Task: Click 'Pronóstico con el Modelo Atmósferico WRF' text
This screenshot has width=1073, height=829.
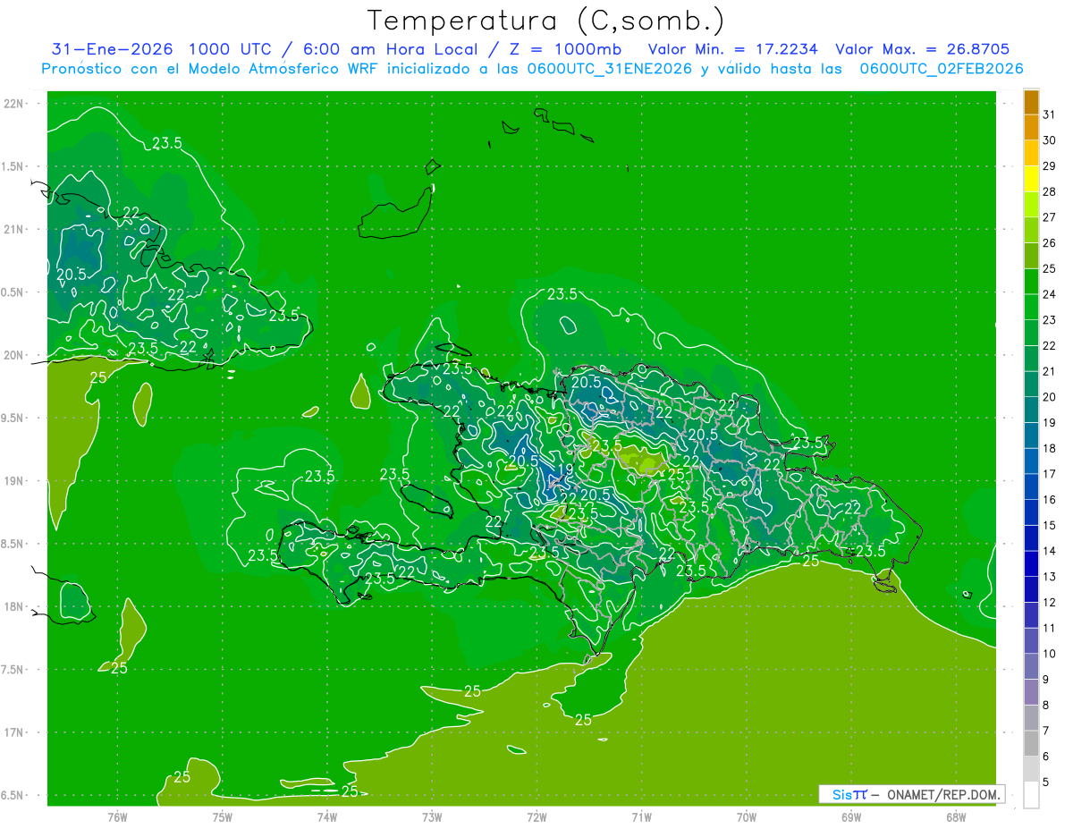Action: coord(210,69)
